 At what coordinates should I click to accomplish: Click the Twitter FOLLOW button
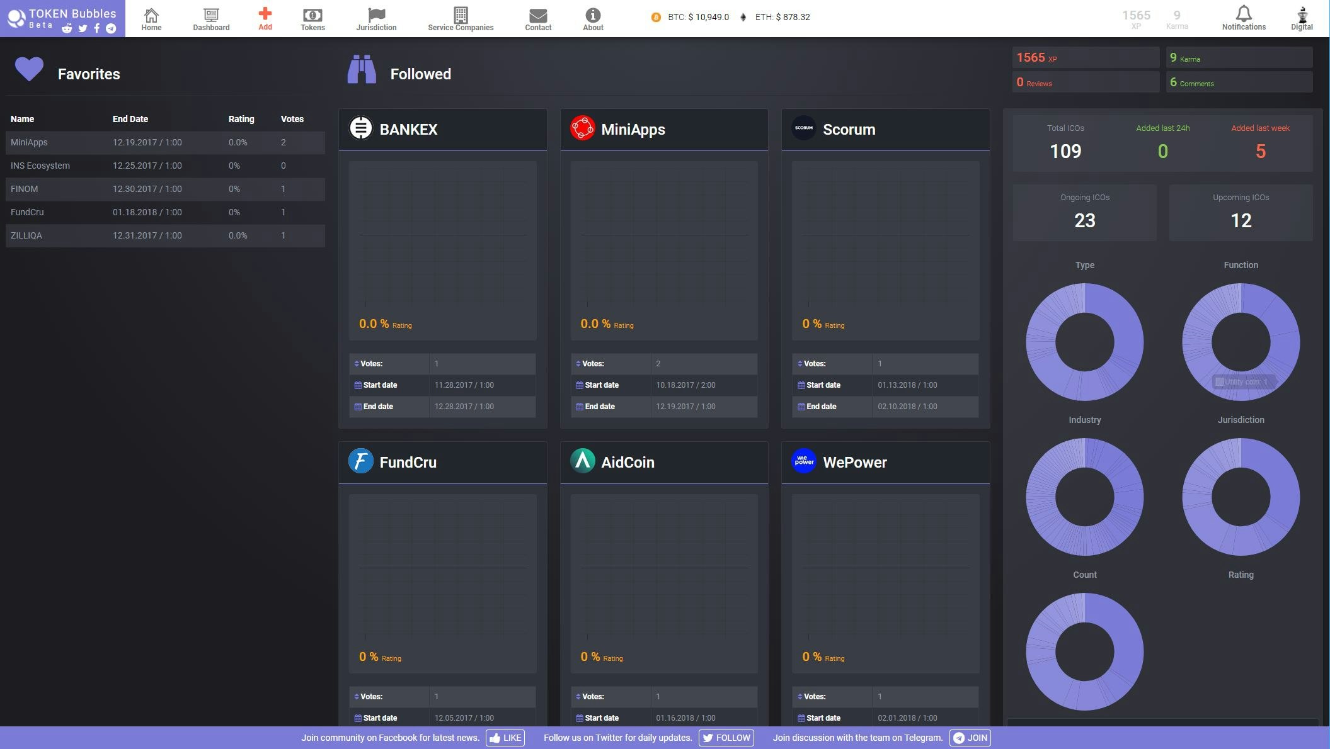[726, 738]
